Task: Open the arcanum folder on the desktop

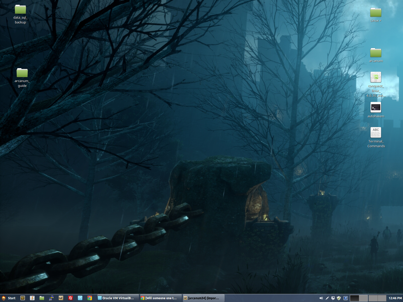Action: tap(376, 52)
